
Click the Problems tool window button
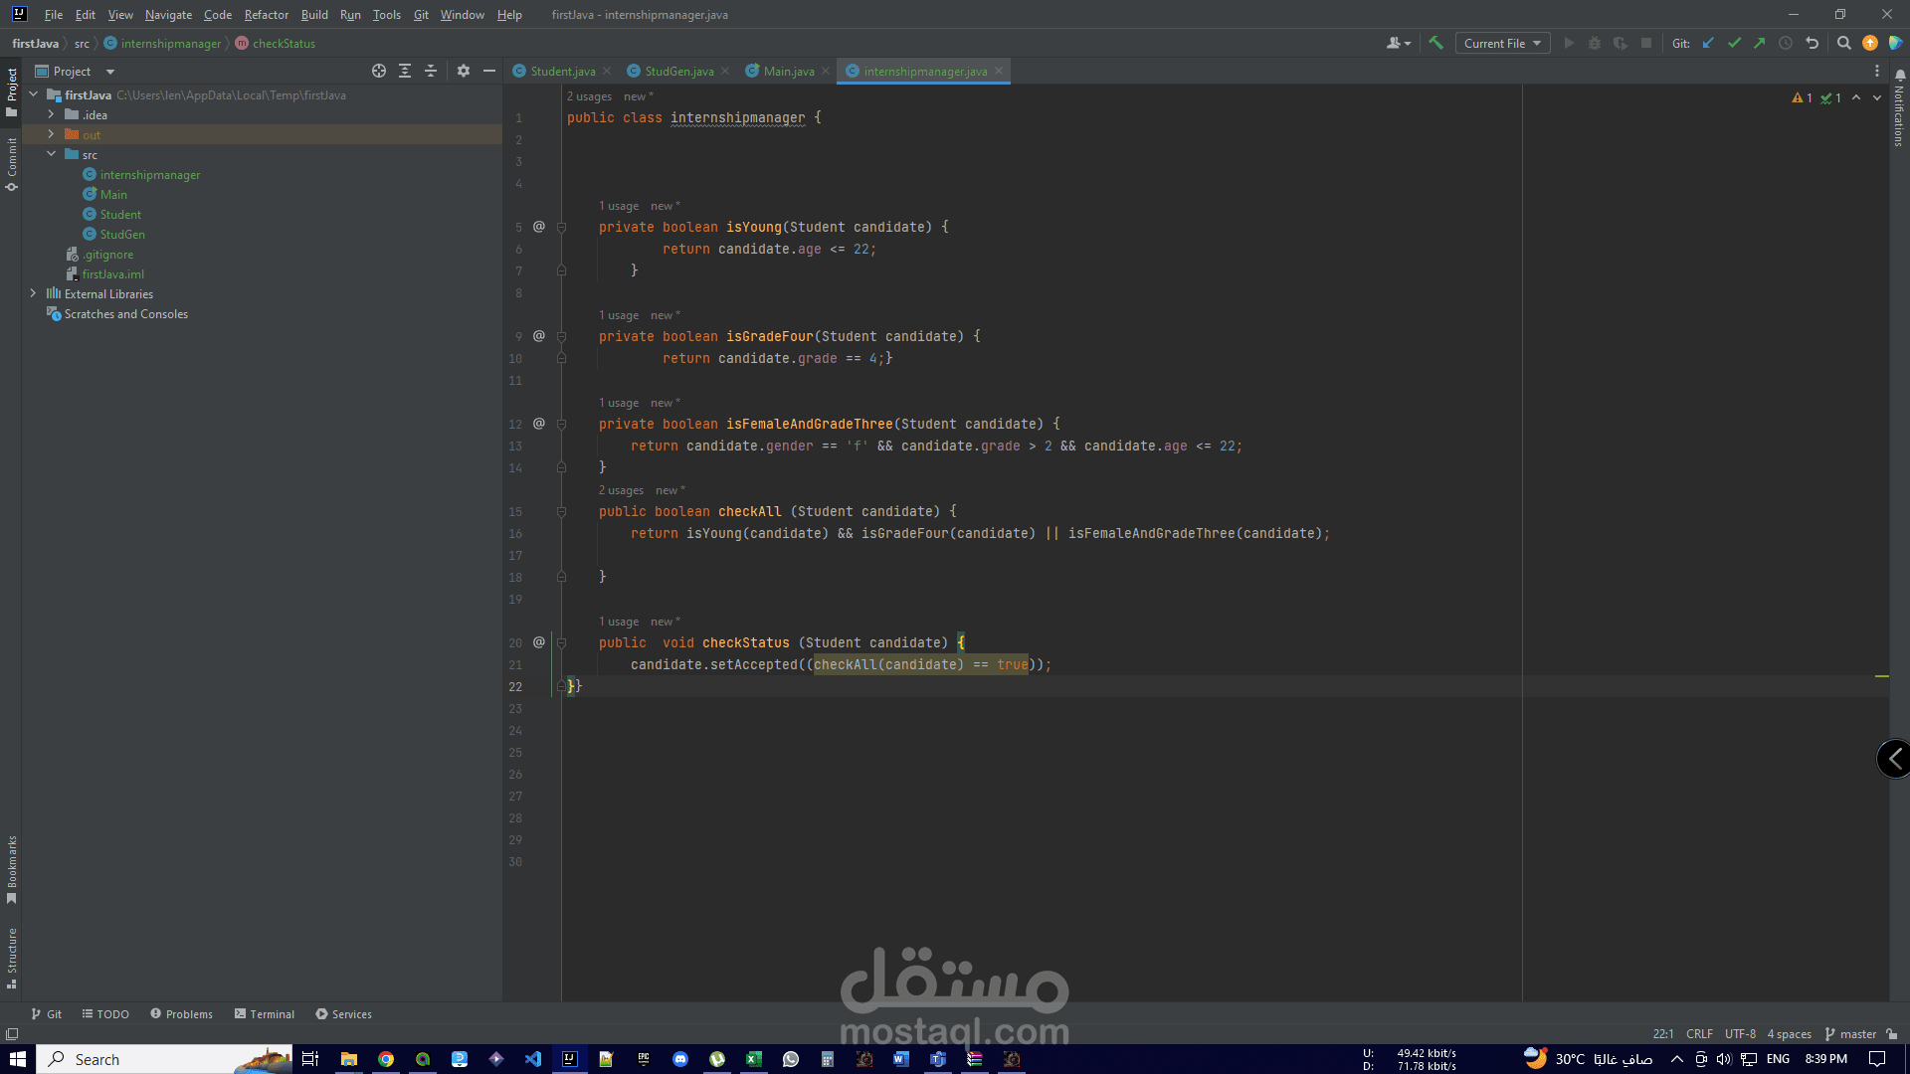click(182, 1013)
